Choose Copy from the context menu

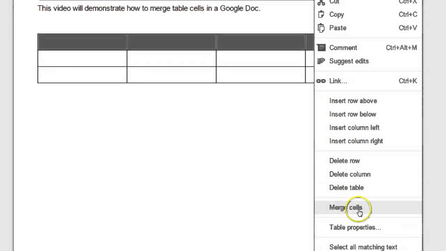coord(368,15)
